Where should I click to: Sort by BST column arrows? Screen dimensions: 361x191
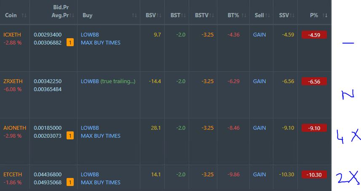[x=183, y=16]
